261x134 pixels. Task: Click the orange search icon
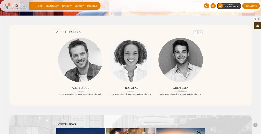click(x=206, y=6)
